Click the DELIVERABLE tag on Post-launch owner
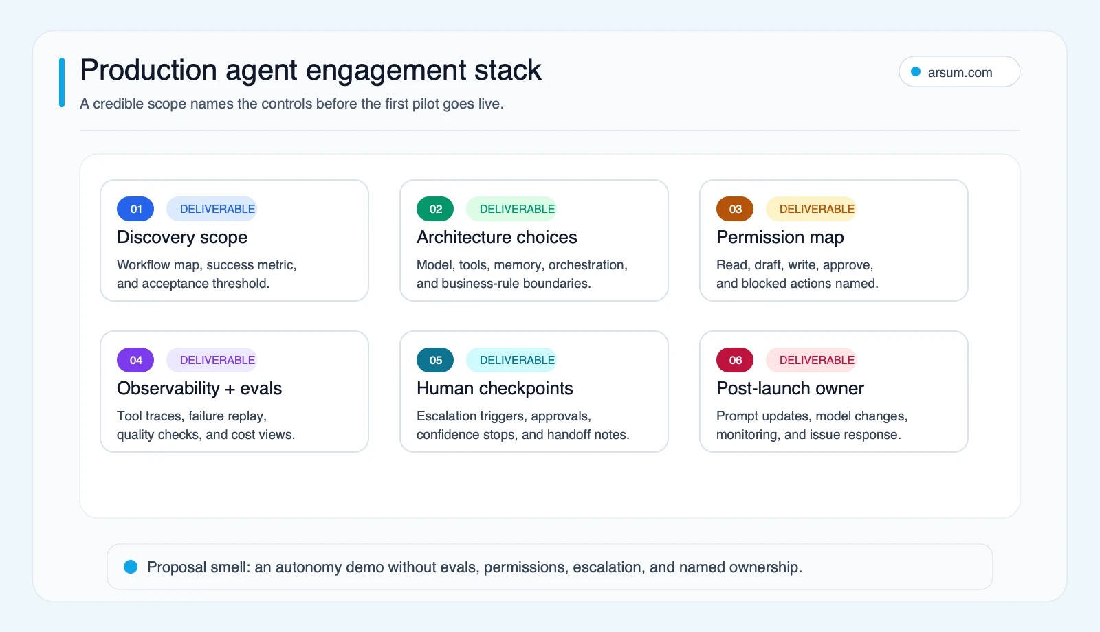 (811, 360)
